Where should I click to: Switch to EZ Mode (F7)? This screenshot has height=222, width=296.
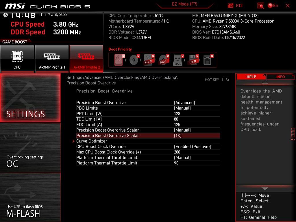point(184,4)
